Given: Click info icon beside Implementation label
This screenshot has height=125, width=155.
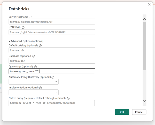Looking at the screenshot, I should (x=41, y=88).
